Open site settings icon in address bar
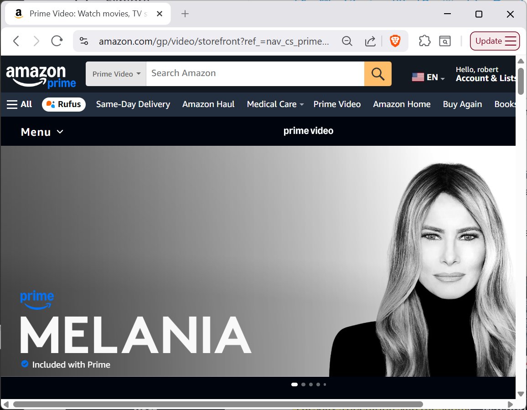527x410 pixels. click(84, 41)
